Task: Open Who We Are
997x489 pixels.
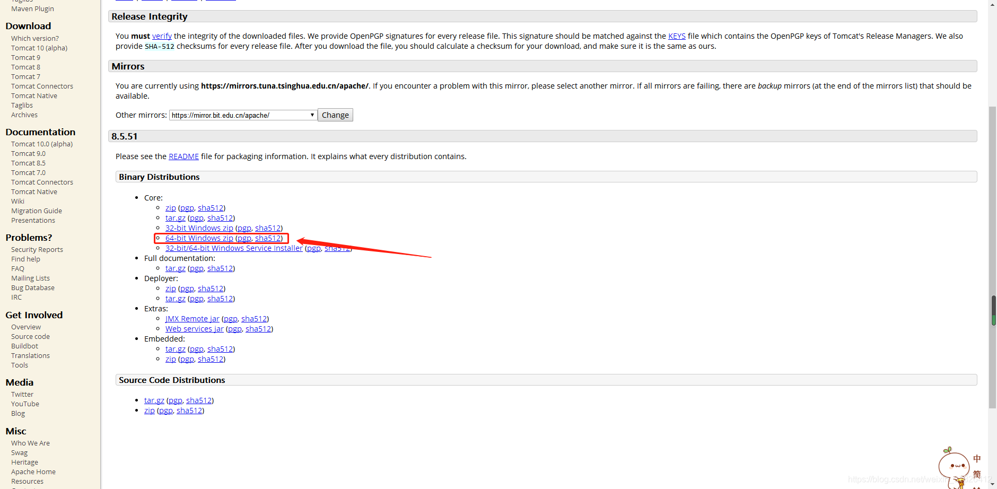Action: [x=30, y=443]
